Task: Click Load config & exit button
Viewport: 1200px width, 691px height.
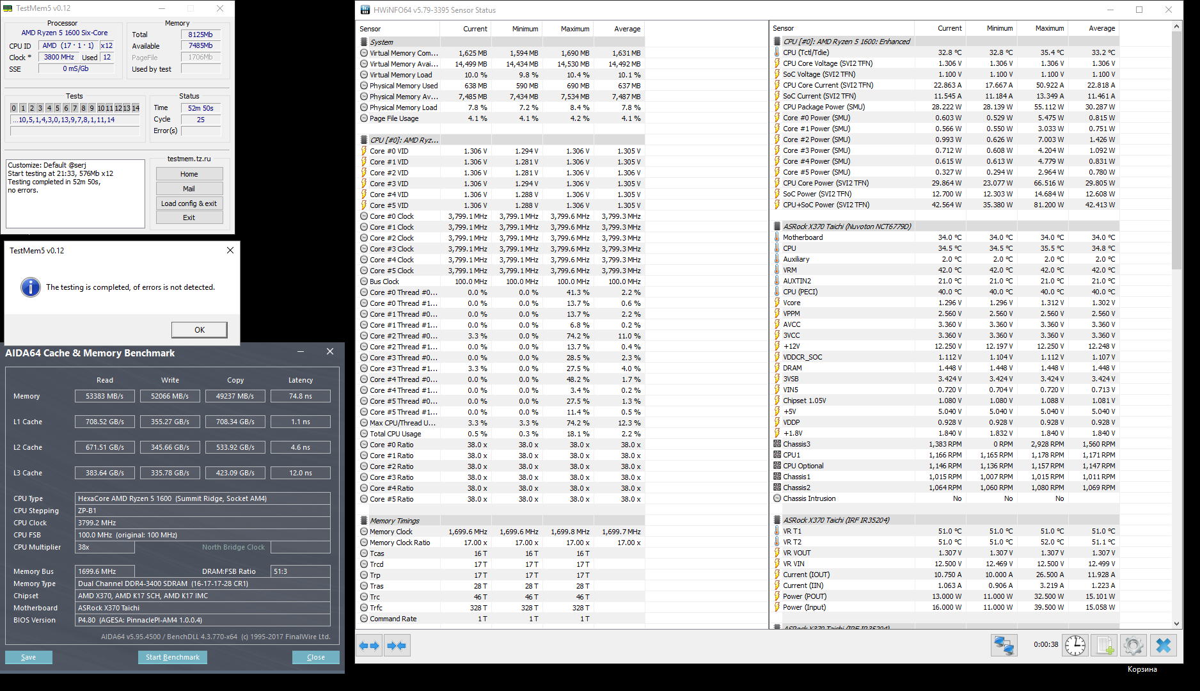Action: [189, 203]
